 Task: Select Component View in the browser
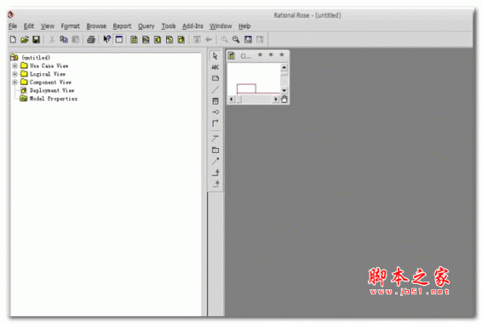[51, 82]
